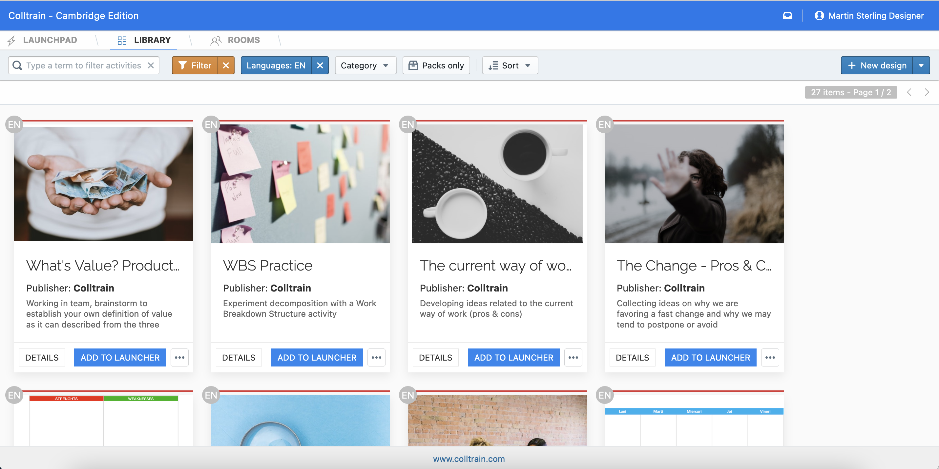Select the Library grid icon

point(122,40)
